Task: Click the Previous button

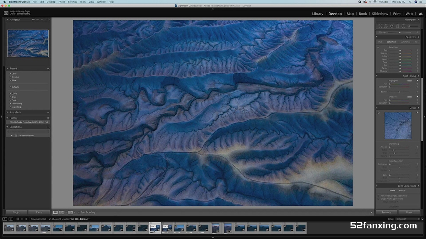Action: coord(387,212)
